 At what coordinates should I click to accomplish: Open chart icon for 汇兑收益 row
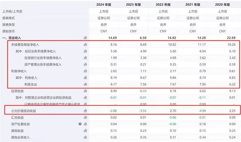(x=85, y=117)
